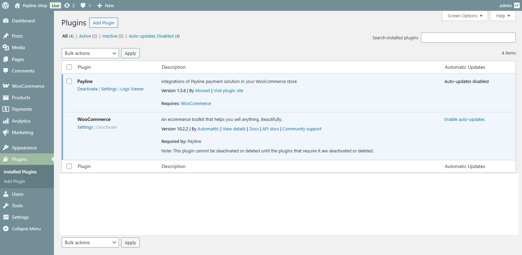Toggle the select-all checkbox in table footer
Viewport: 522px width, 255px height.
[x=69, y=166]
